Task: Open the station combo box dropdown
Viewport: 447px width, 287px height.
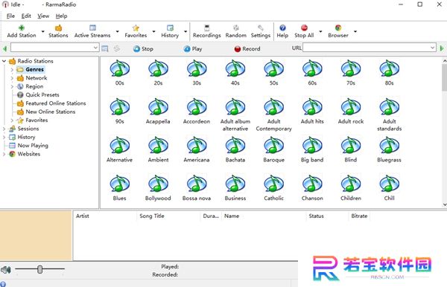Action: click(x=95, y=48)
